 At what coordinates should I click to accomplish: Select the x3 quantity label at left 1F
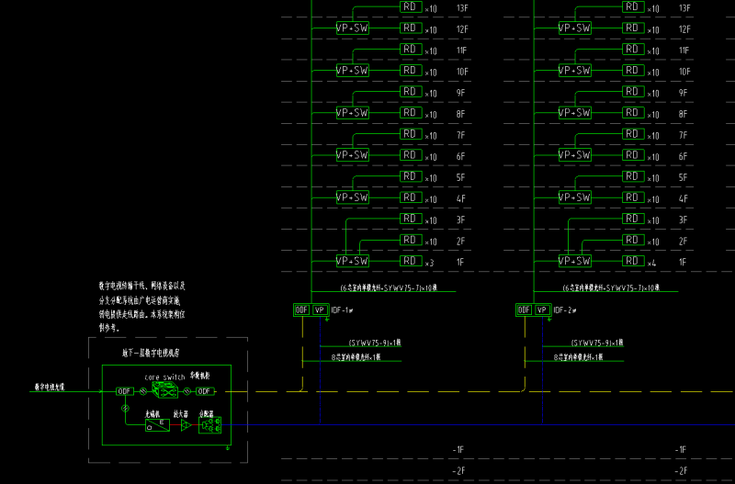(x=429, y=263)
